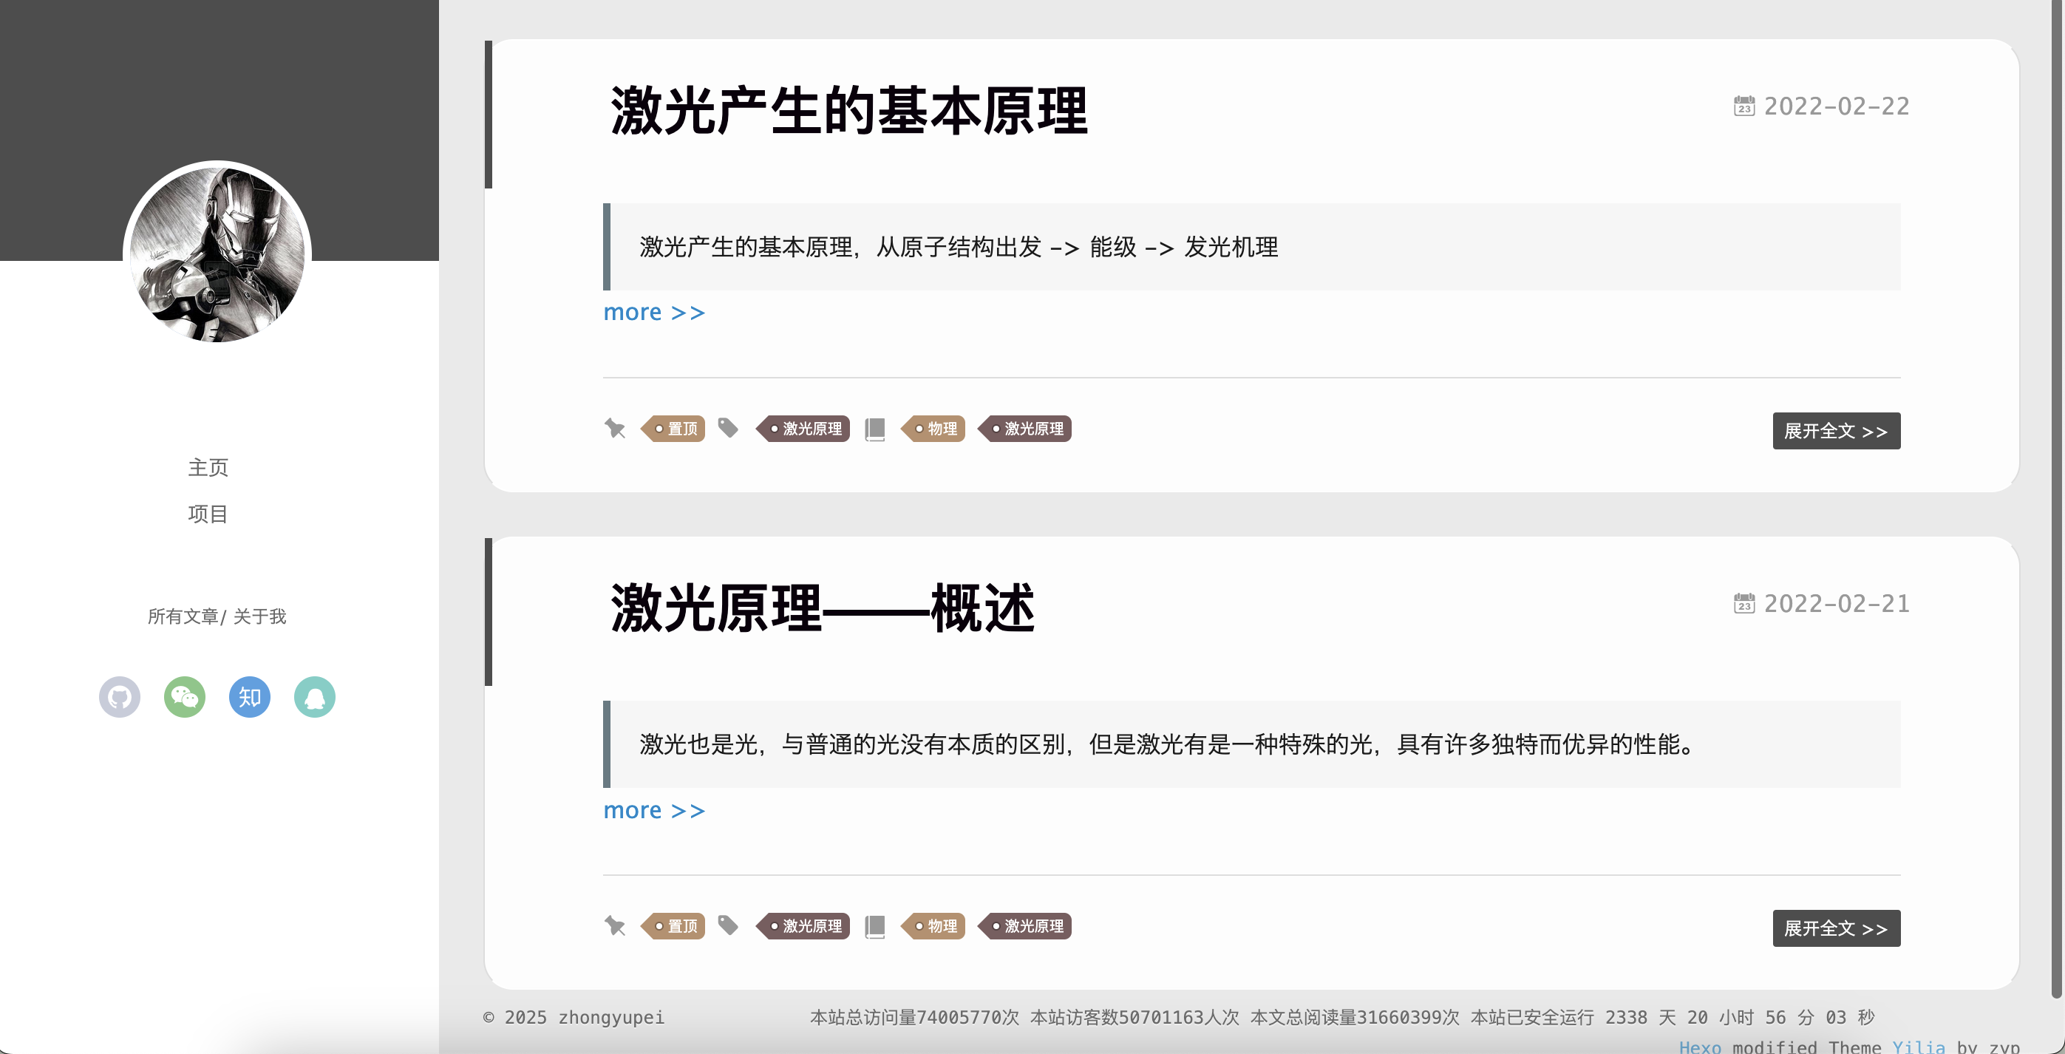2065x1054 pixels.
Task: Open more >> link under first excerpt
Action: [653, 312]
